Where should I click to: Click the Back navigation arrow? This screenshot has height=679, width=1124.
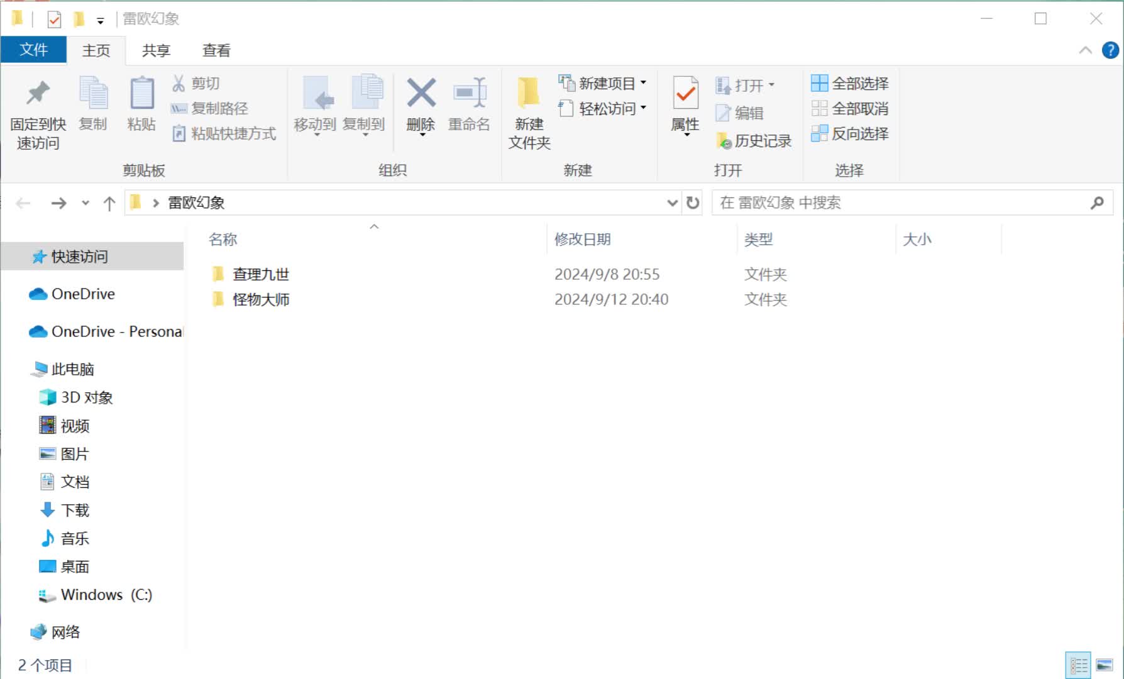(23, 203)
